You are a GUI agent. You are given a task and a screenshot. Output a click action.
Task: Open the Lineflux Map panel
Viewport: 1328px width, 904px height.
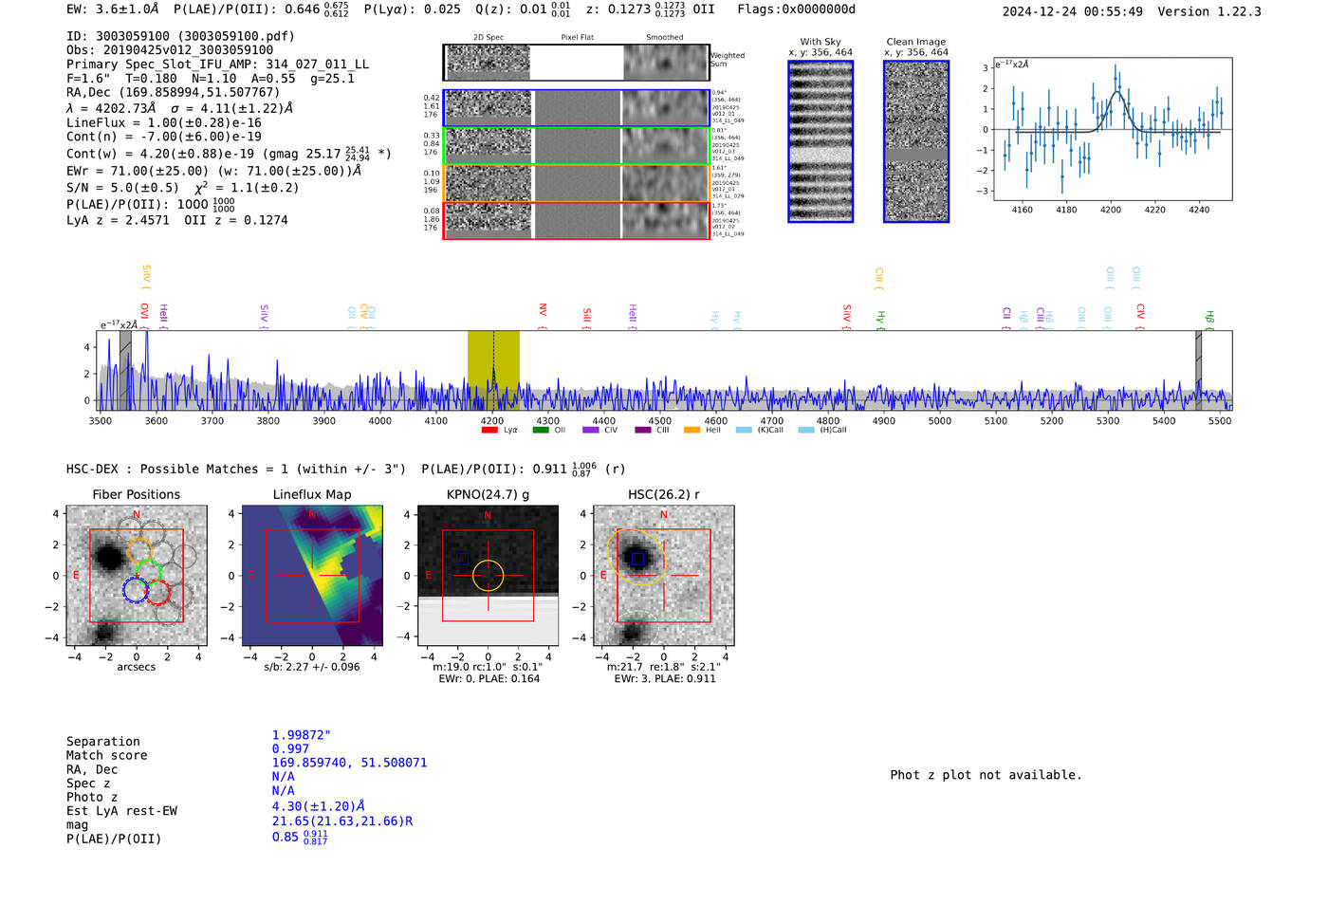tap(312, 576)
